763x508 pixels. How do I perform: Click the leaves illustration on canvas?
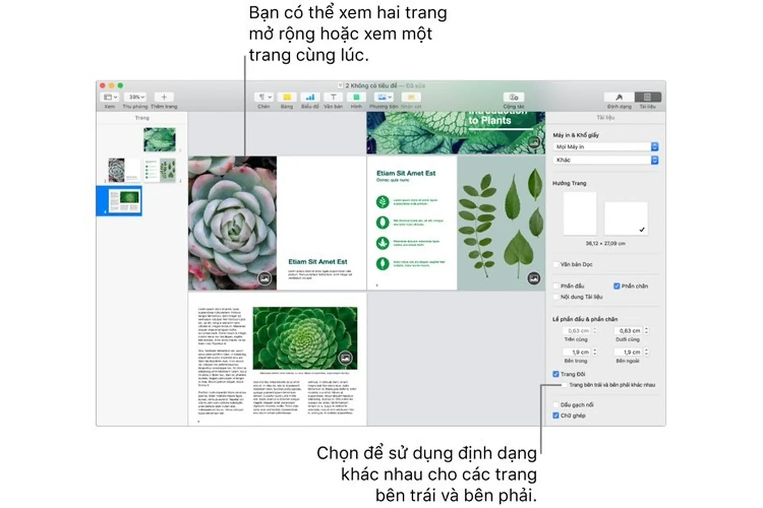tap(501, 223)
